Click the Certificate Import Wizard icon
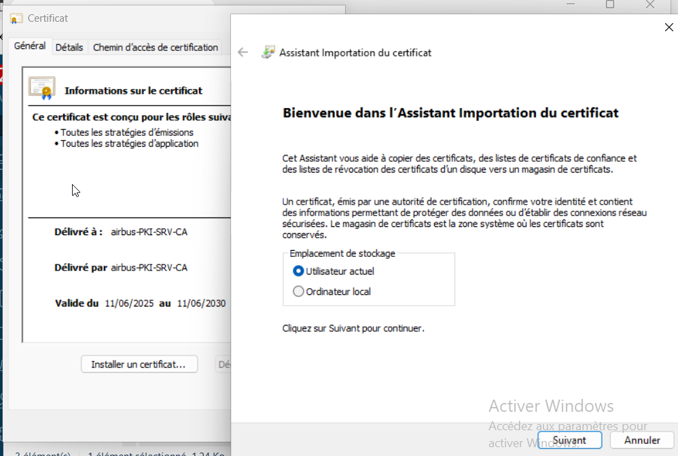 pos(268,52)
